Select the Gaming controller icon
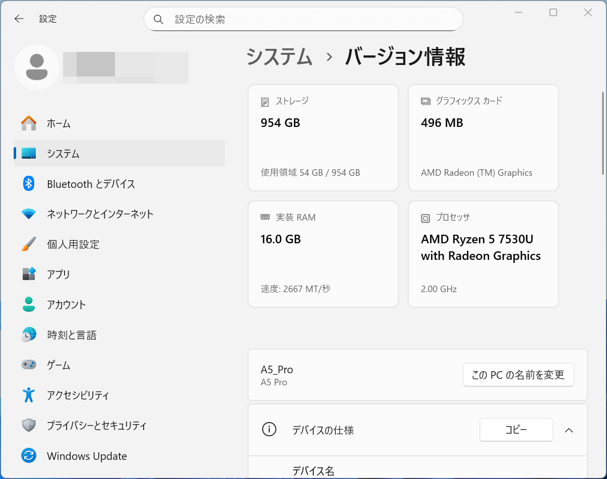607x479 pixels. [x=29, y=365]
